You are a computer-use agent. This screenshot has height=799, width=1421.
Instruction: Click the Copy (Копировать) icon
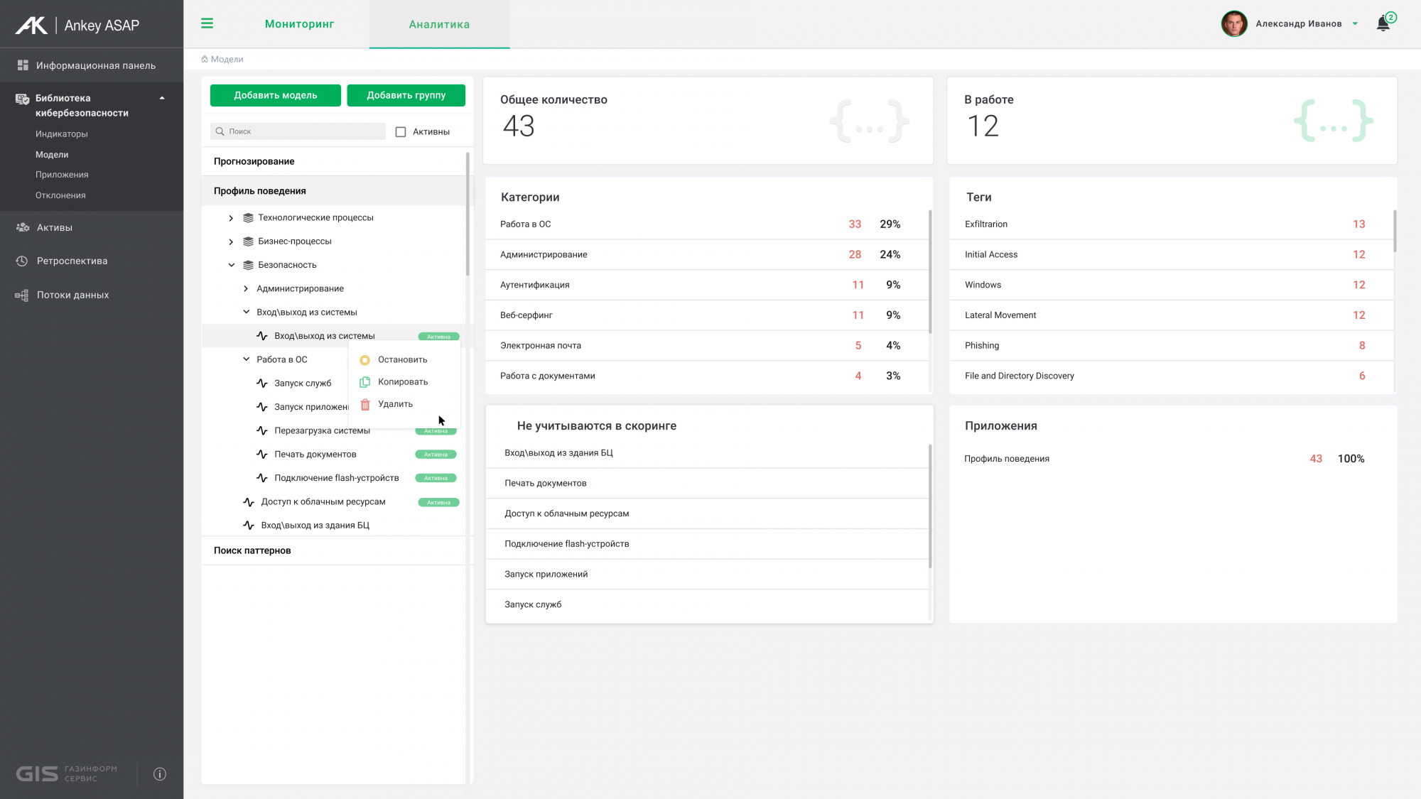coord(364,382)
